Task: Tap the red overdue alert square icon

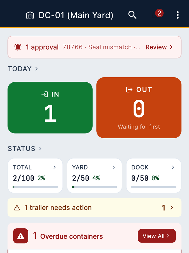Action: click(21, 236)
